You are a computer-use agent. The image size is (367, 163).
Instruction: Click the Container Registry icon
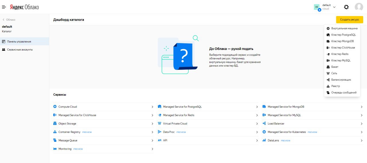(55, 132)
